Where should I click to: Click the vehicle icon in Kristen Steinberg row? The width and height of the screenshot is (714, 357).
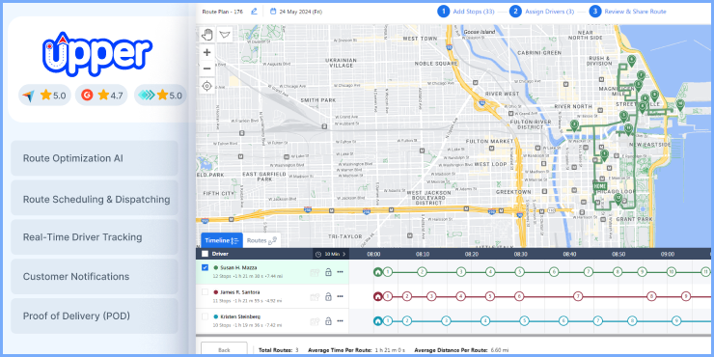[315, 321]
